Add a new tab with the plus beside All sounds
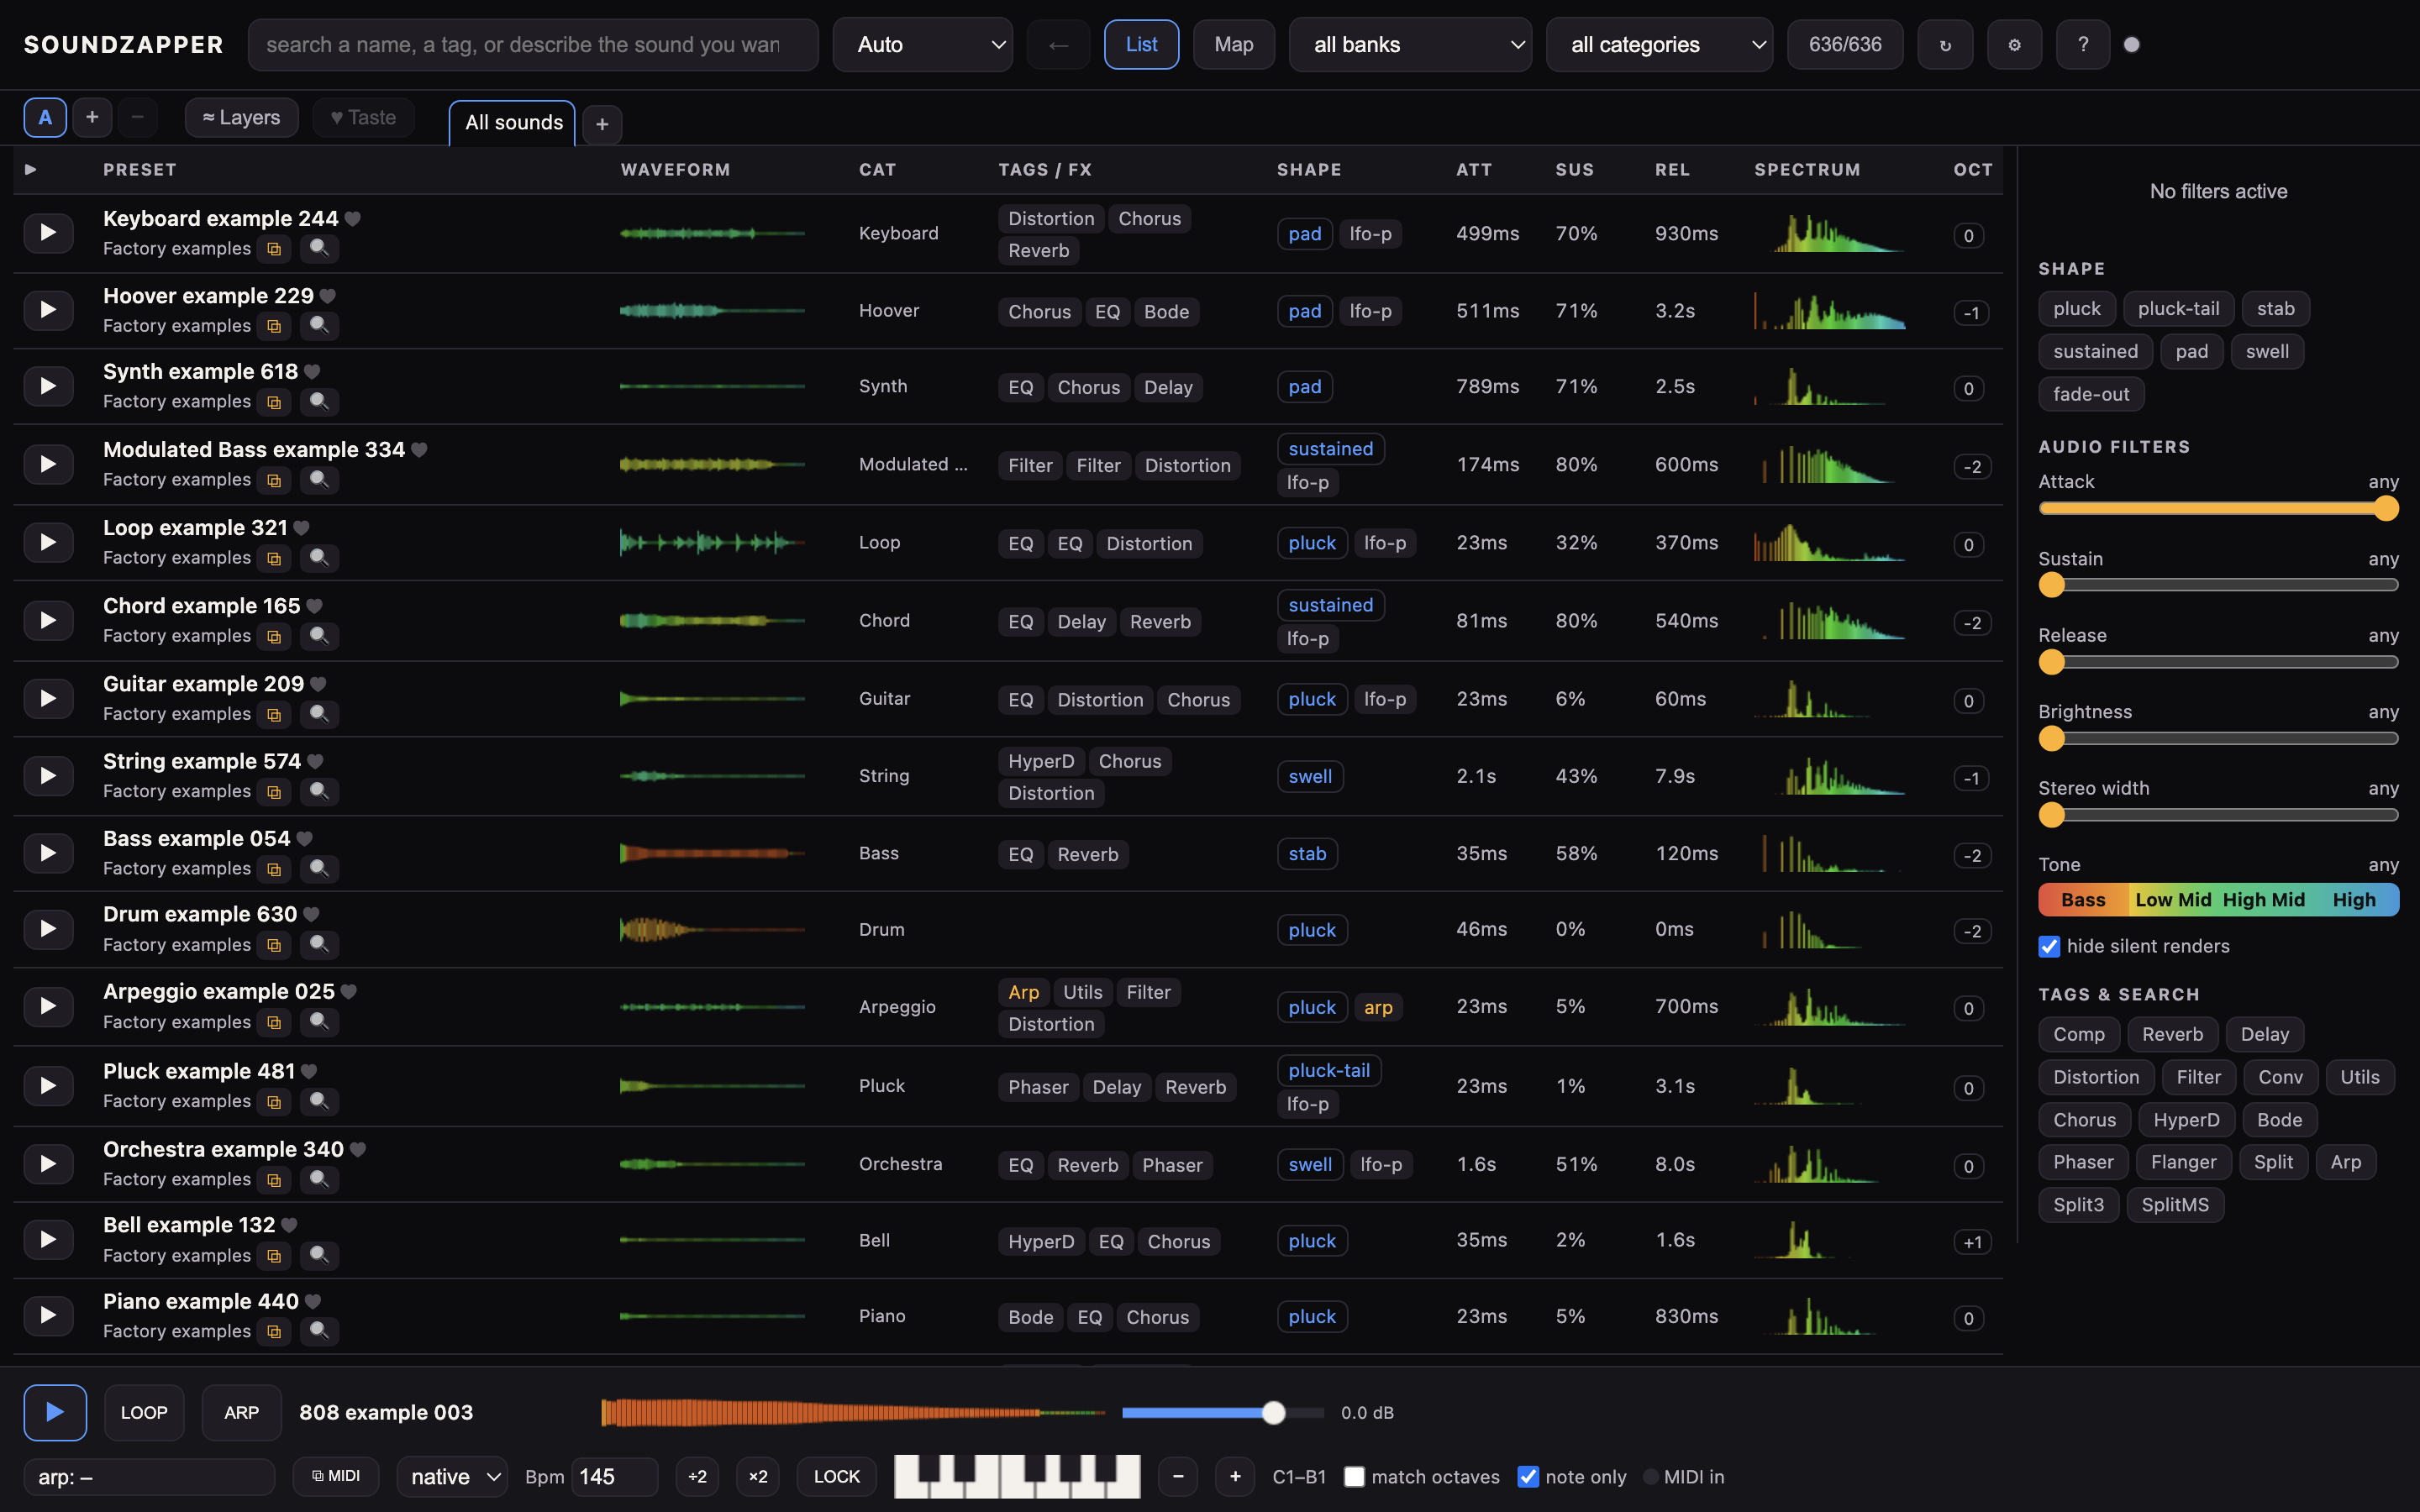This screenshot has width=2420, height=1512. coord(602,124)
